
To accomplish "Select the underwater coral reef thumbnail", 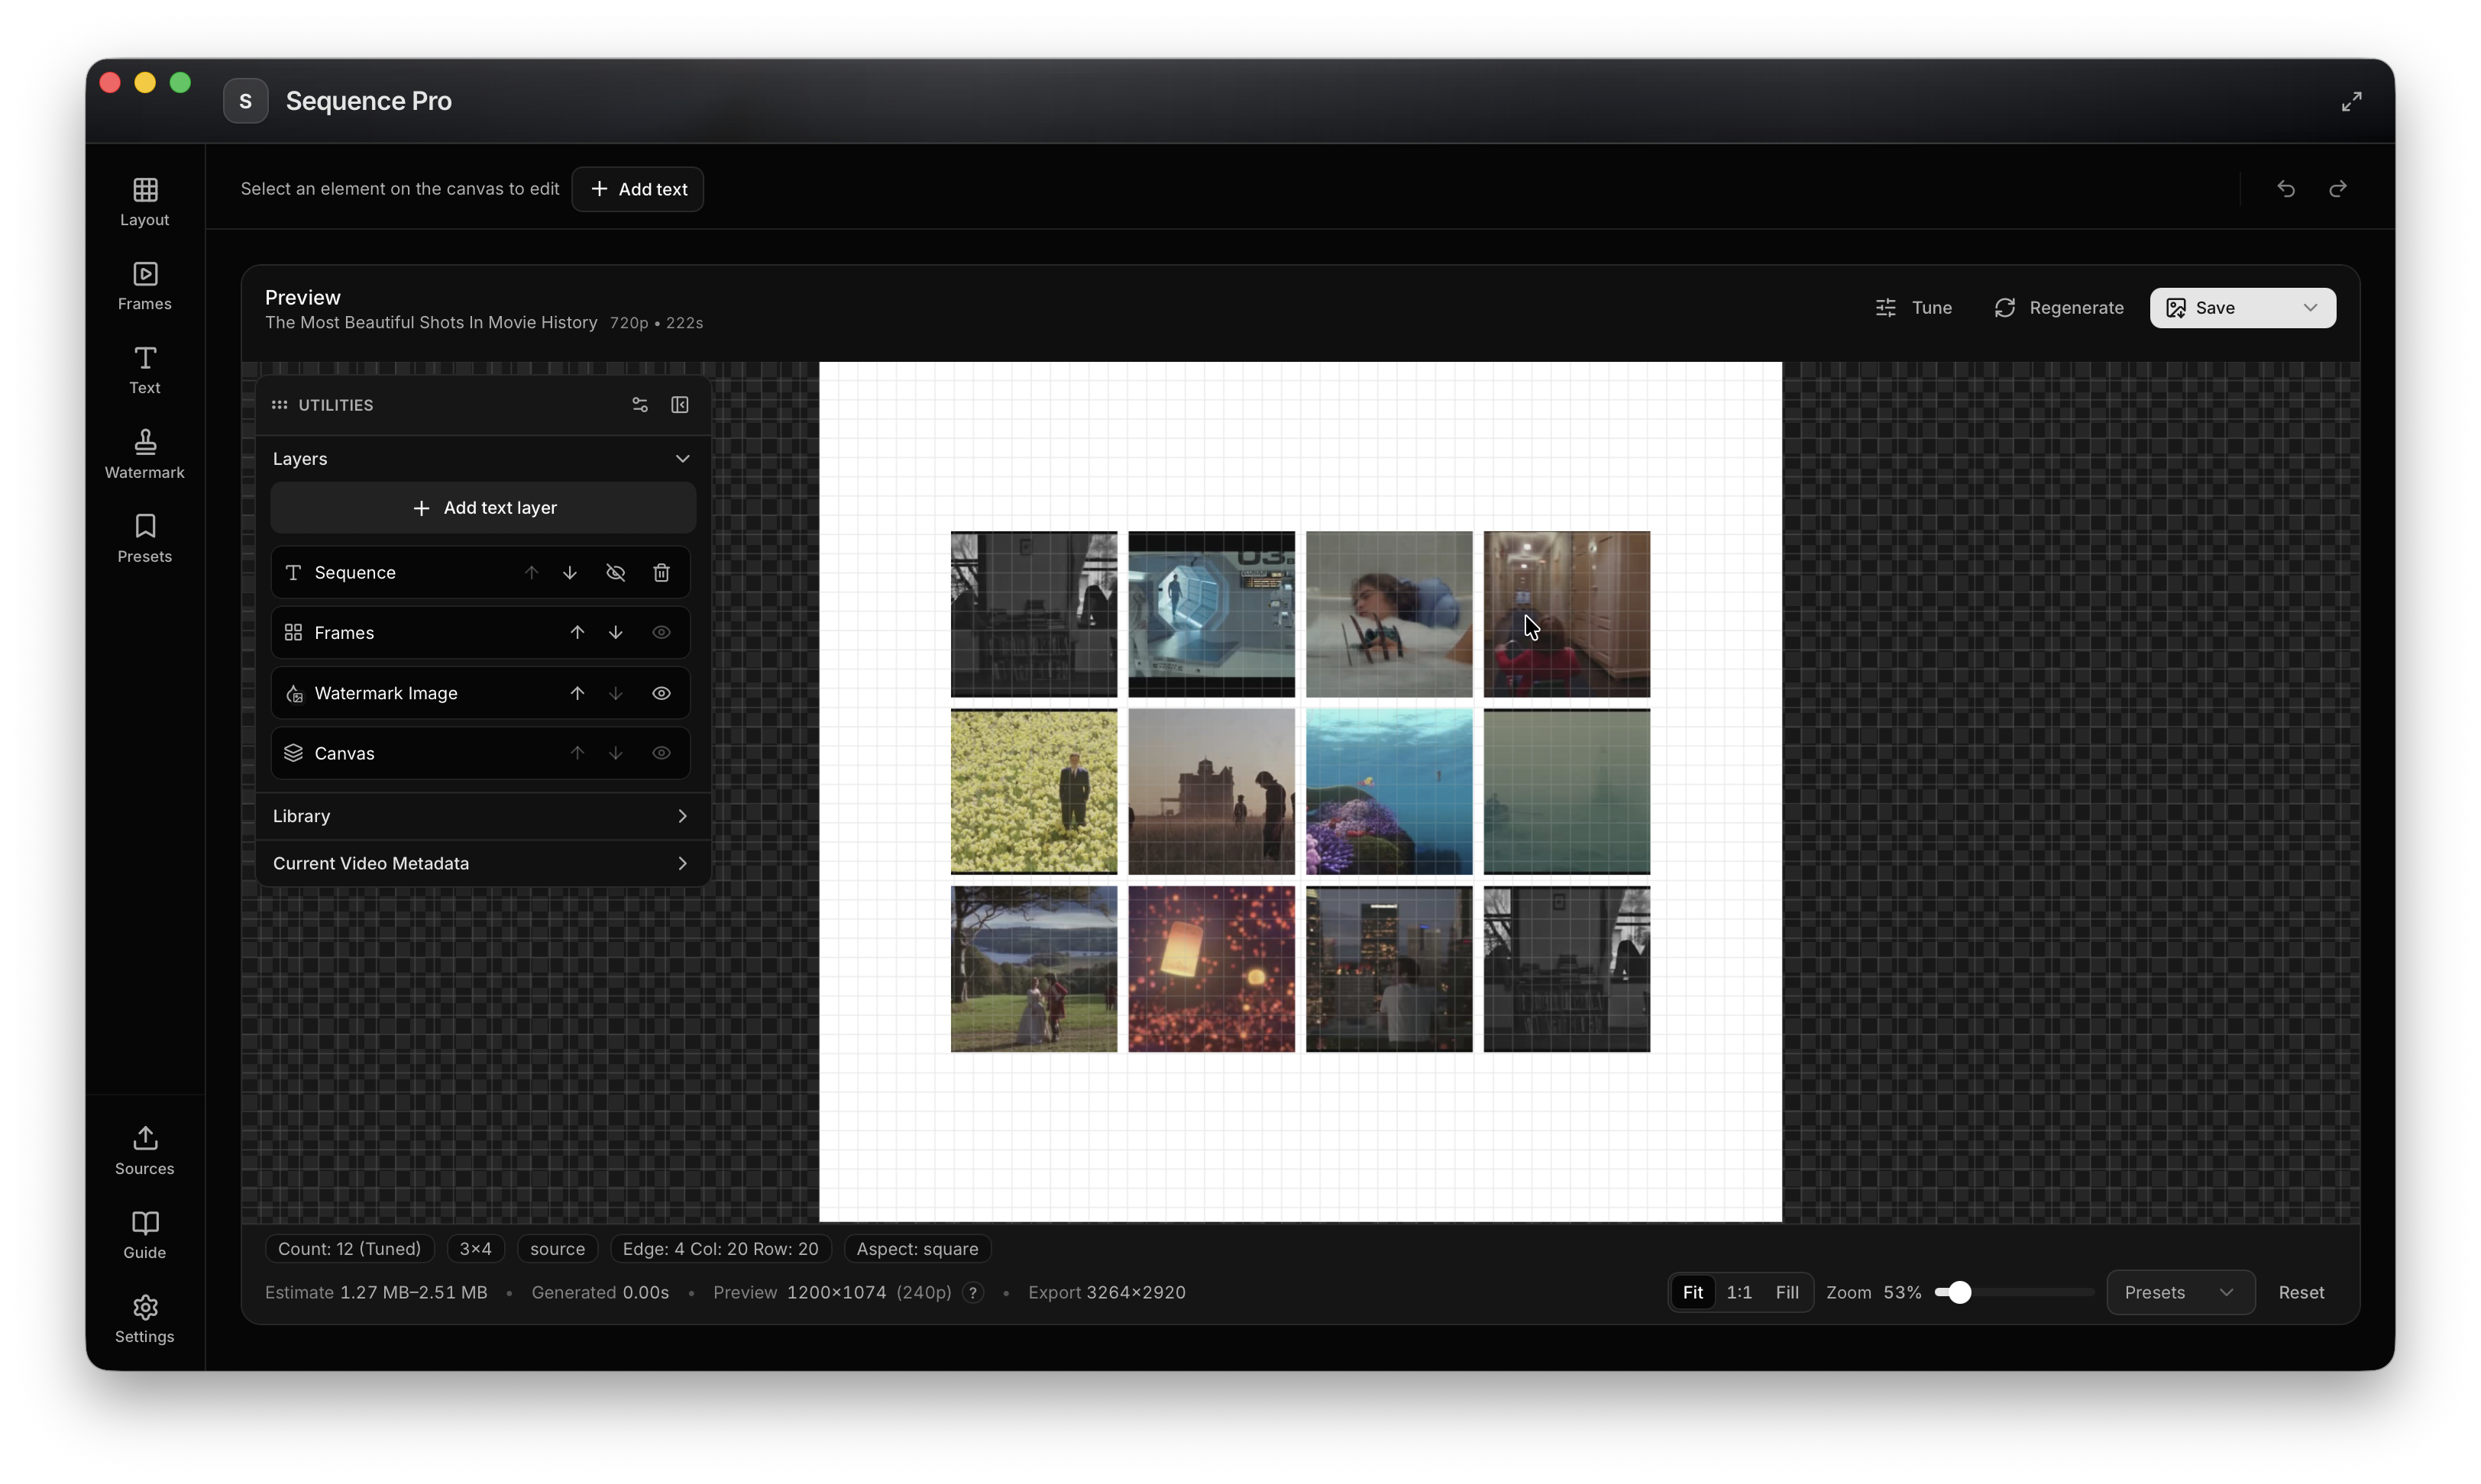I will 1389,792.
